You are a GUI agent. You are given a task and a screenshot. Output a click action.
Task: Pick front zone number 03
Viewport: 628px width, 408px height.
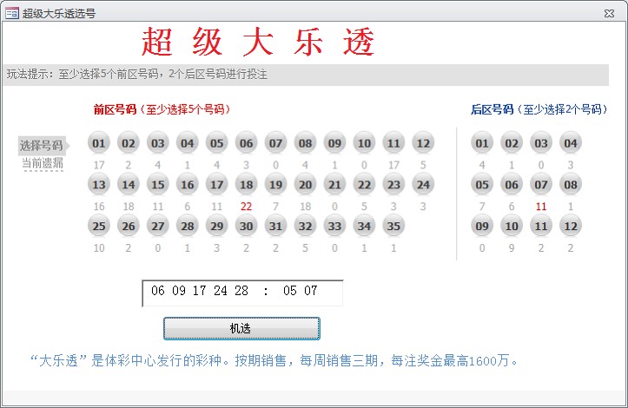158,142
